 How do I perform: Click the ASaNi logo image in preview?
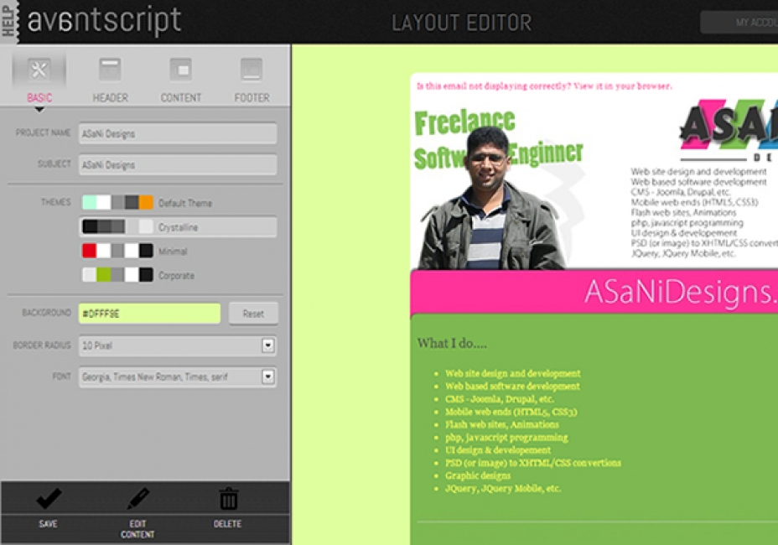pos(729,130)
